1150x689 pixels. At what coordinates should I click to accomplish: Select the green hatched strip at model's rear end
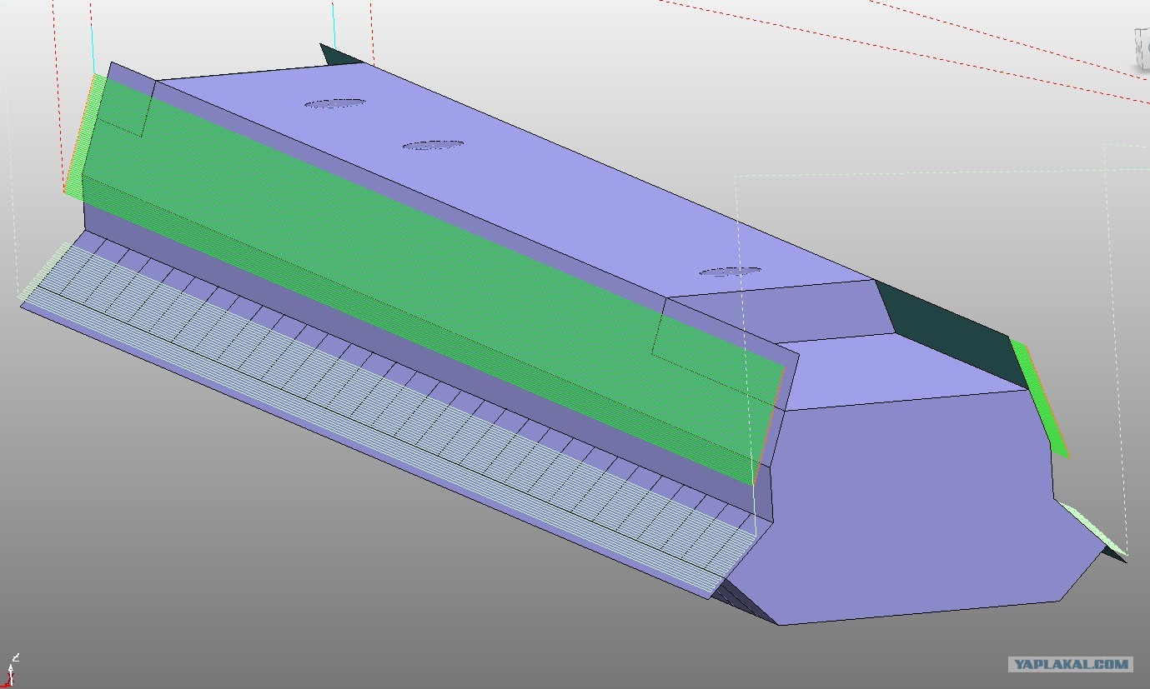[x=83, y=133]
